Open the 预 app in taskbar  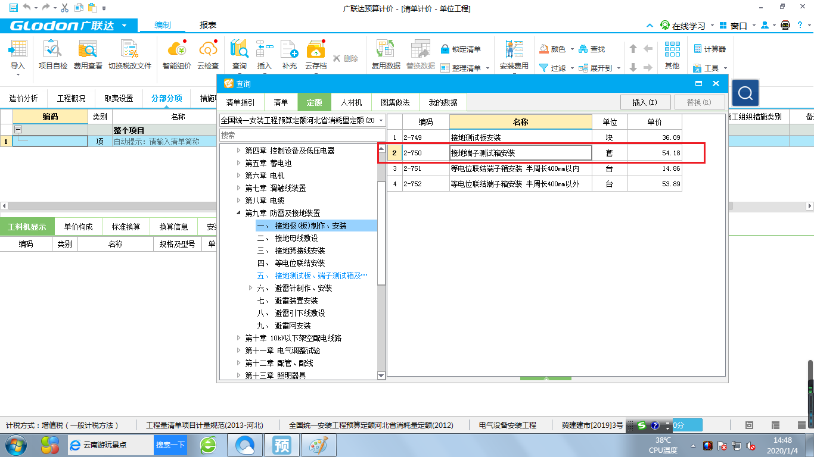point(281,445)
